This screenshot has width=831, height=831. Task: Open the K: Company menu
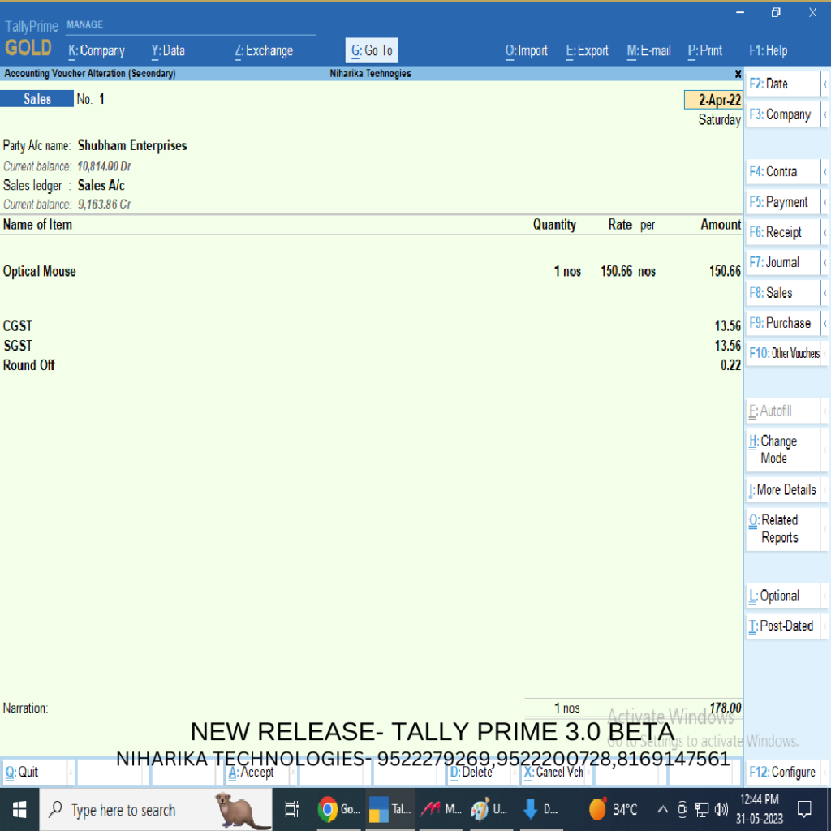click(97, 51)
